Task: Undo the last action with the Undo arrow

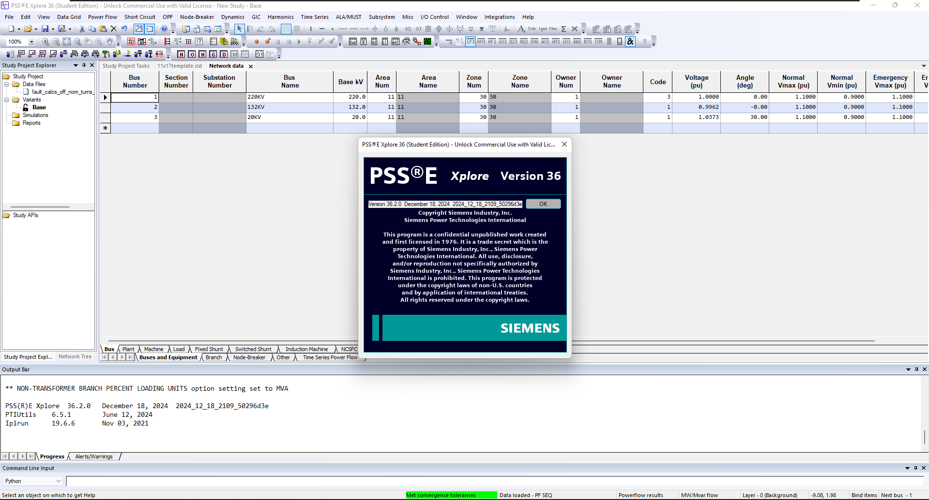Action: tap(124, 29)
